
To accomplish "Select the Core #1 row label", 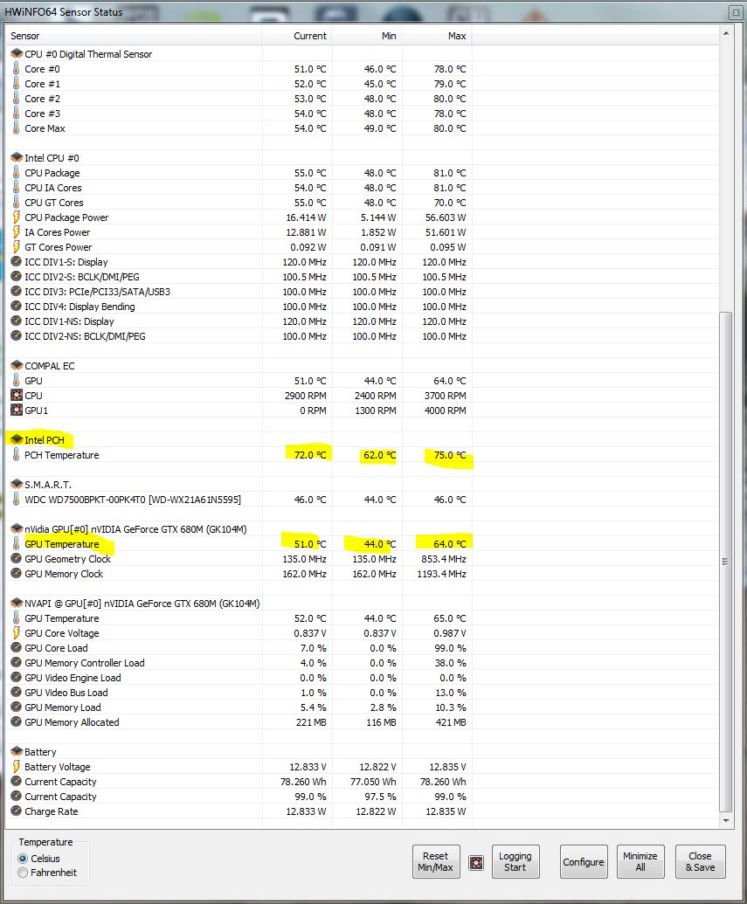I will [x=42, y=84].
